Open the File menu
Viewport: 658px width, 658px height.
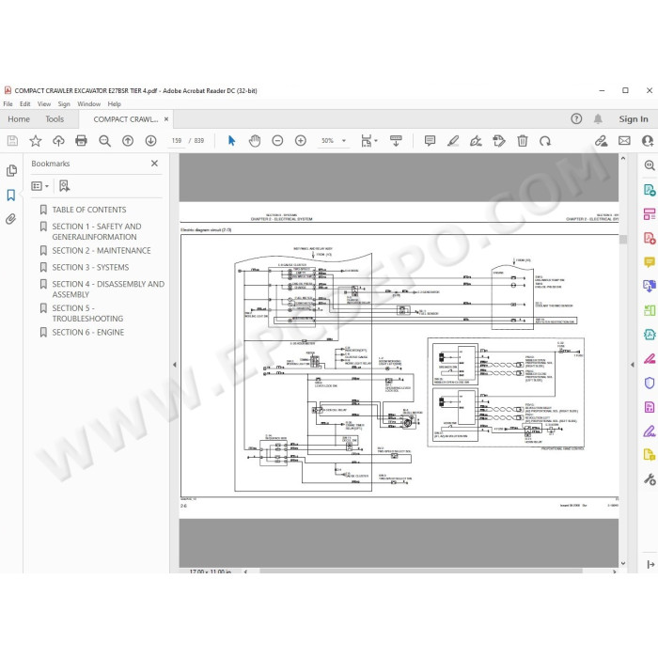(x=8, y=104)
